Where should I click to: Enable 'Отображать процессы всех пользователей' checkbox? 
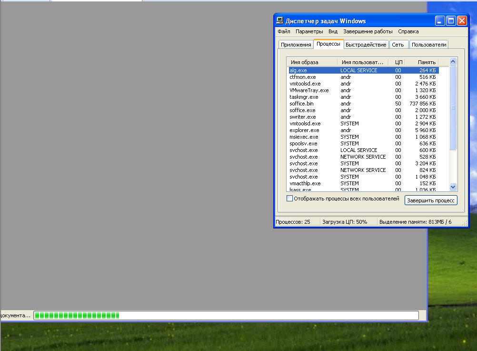[289, 199]
